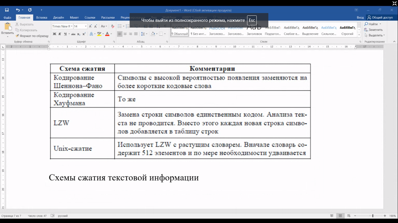Align text to the right
Viewport: 398px width, 223px height.
tap(130, 34)
